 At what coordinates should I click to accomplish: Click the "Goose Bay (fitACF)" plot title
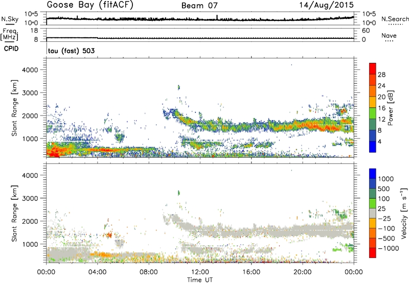tap(90, 5)
